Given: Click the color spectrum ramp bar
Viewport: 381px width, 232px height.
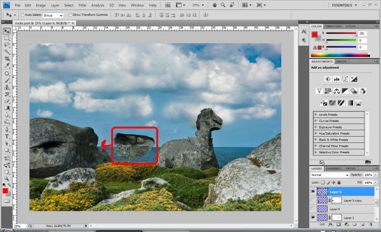Looking at the screenshot, I should click(340, 55).
